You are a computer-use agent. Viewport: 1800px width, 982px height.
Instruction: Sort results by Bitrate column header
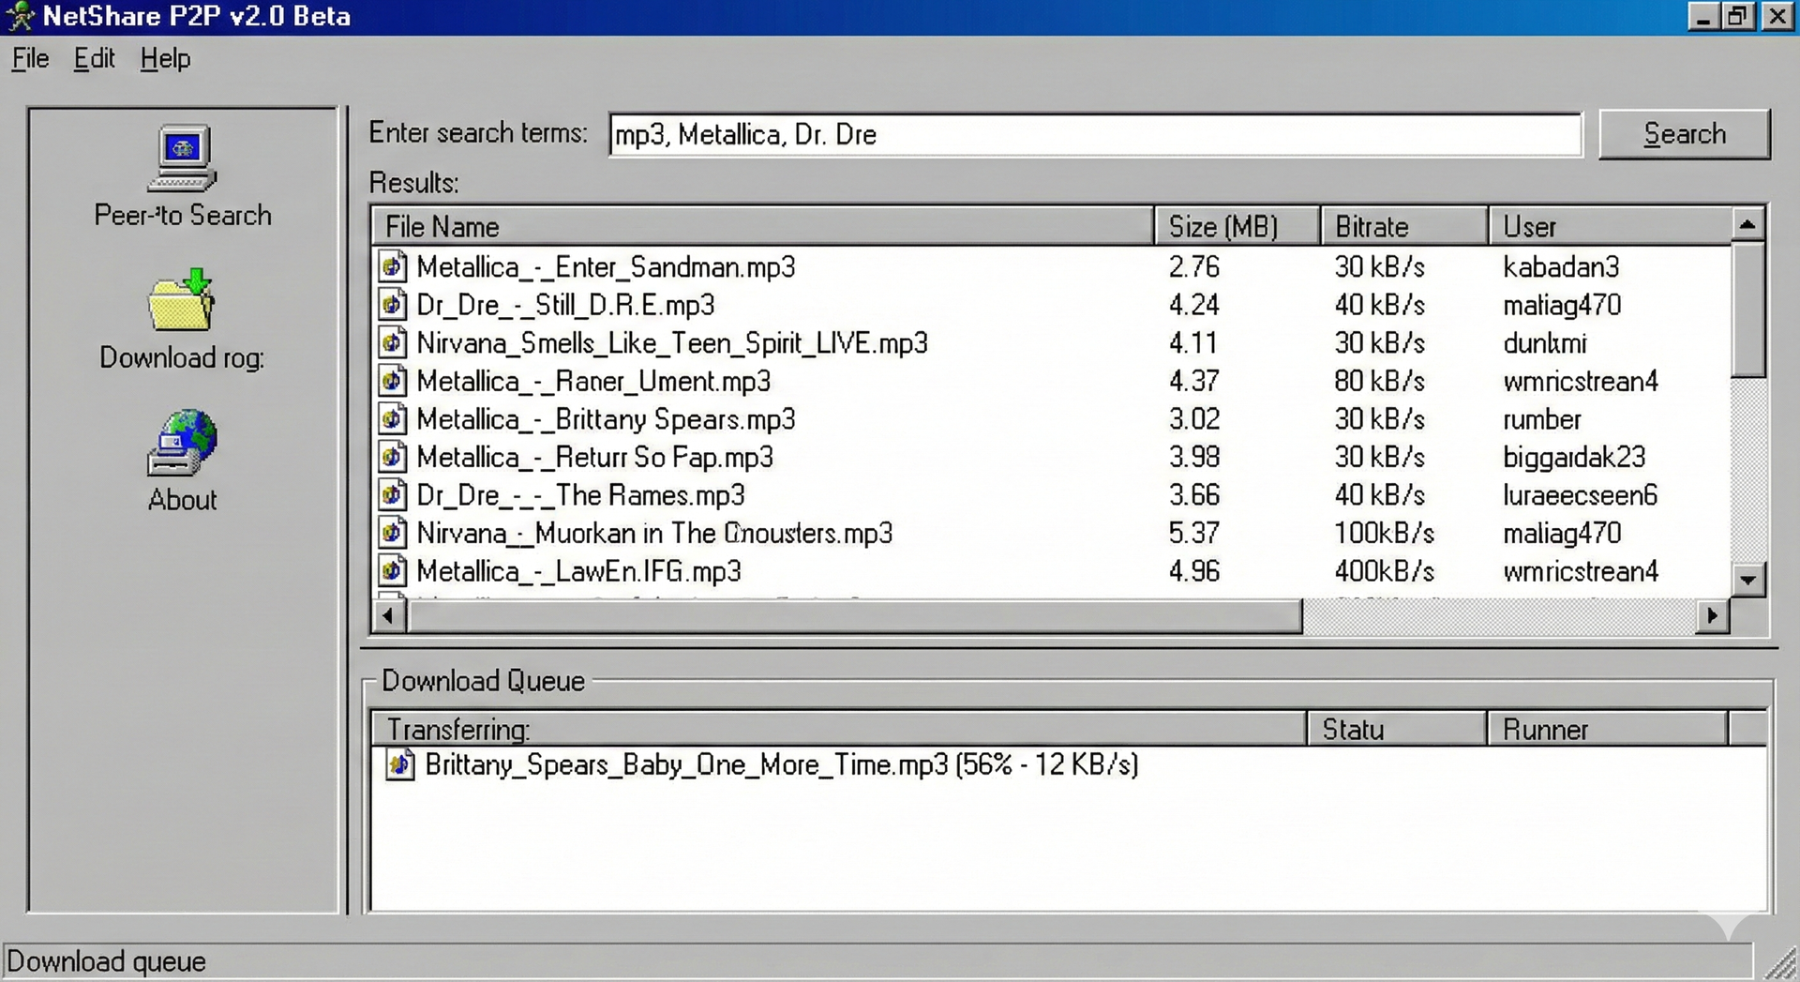[x=1404, y=226]
